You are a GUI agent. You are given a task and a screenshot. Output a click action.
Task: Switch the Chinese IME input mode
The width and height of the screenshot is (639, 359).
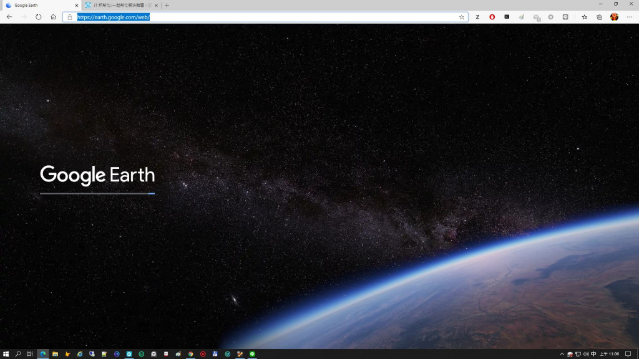point(593,354)
